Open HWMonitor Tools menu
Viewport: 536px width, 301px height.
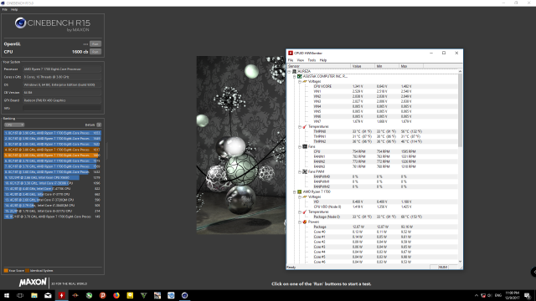312,60
